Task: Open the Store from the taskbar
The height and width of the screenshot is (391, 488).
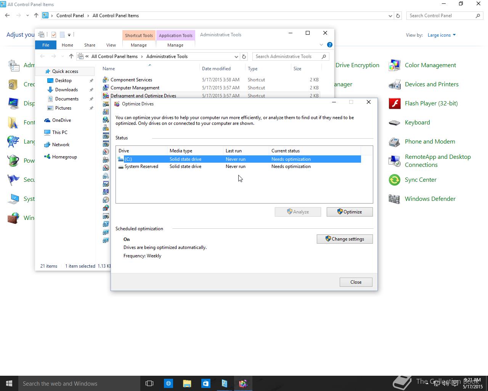Action: [x=205, y=383]
